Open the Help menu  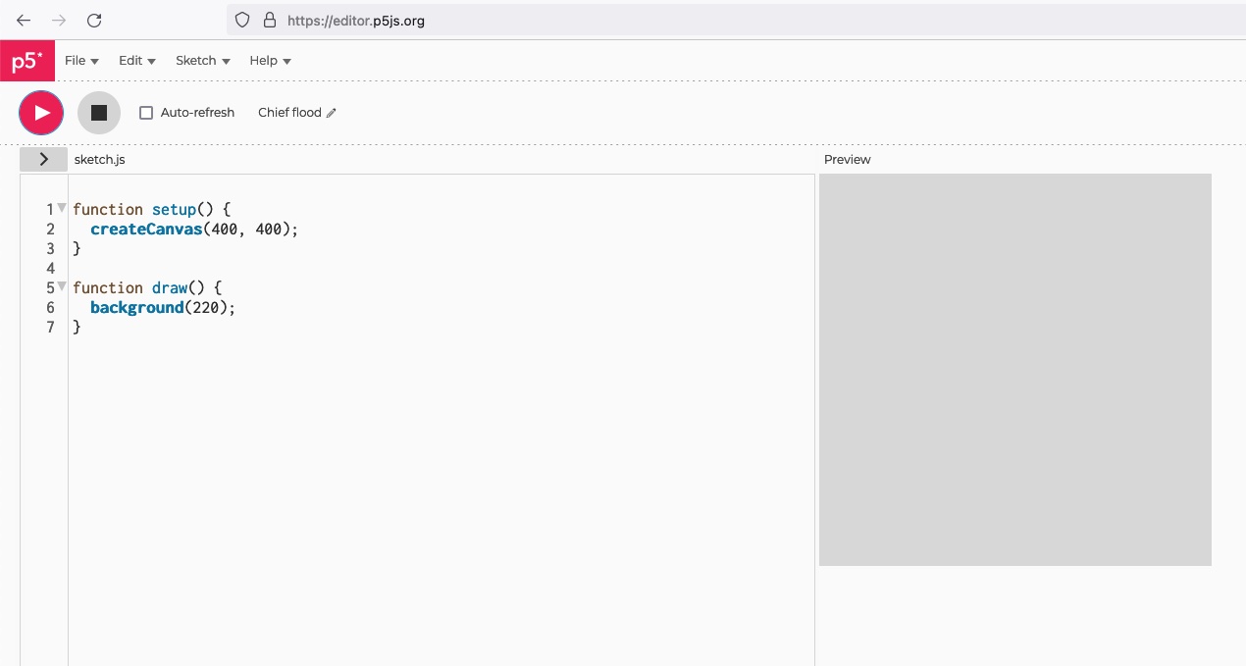click(271, 61)
